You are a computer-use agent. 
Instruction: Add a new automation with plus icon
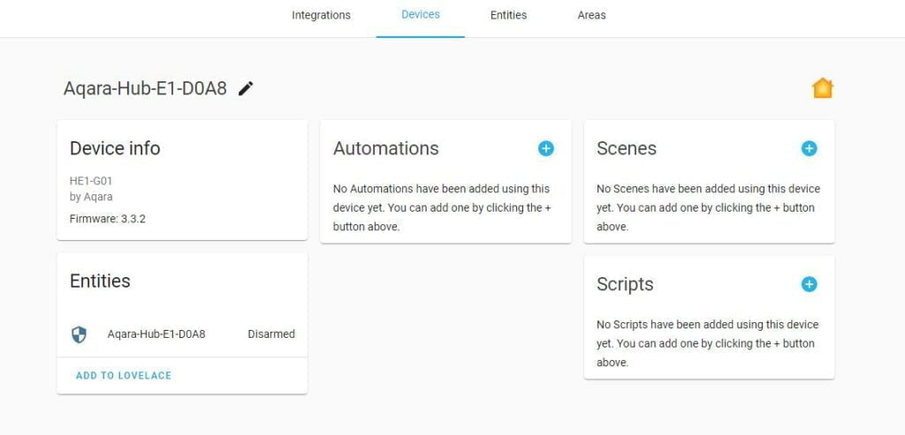pos(545,148)
